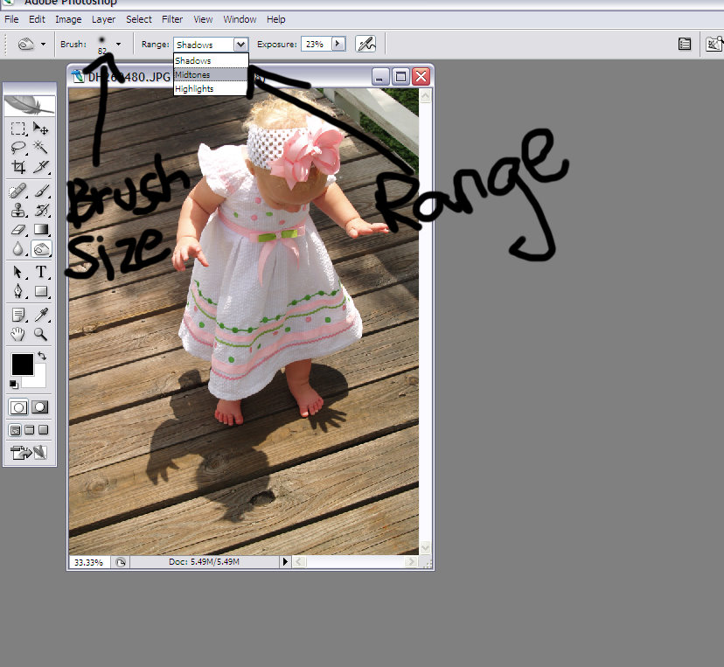Open the Image menu
The image size is (724, 667).
68,19
